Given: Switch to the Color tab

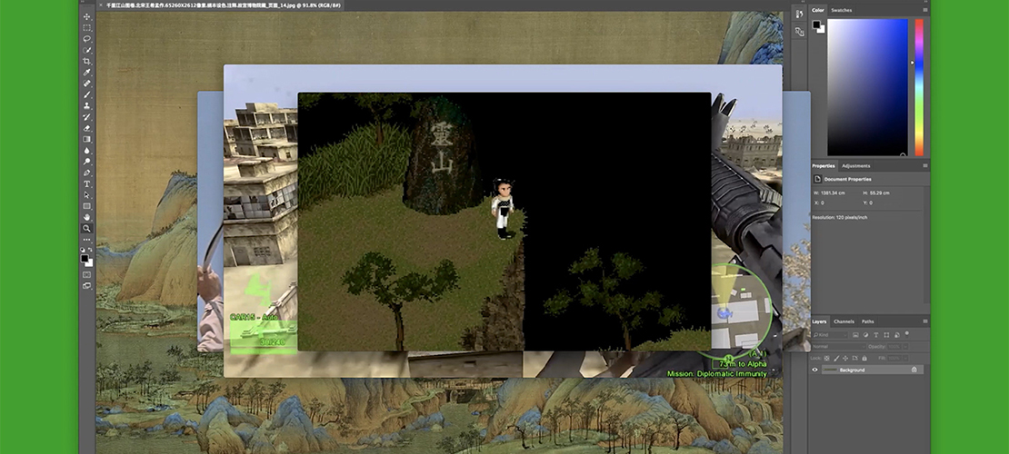Looking at the screenshot, I should 818,10.
